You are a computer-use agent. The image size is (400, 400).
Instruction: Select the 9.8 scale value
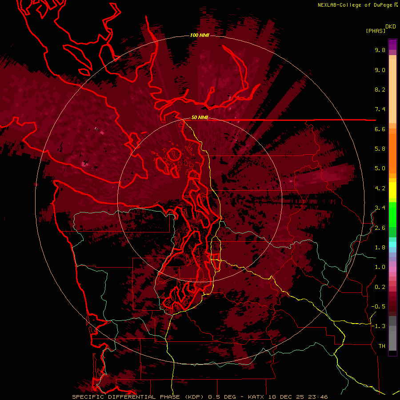coord(380,50)
